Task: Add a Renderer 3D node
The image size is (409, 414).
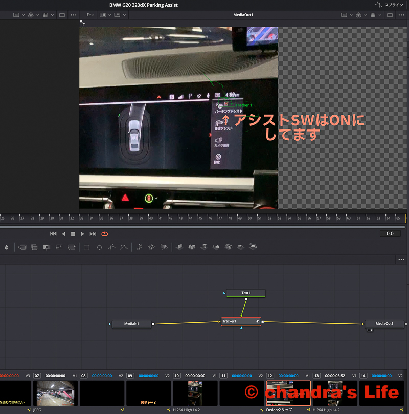Action: pyautogui.click(x=253, y=247)
